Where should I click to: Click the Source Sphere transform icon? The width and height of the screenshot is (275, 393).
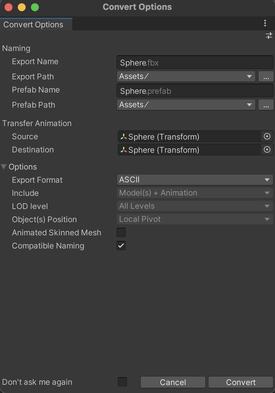pos(124,137)
